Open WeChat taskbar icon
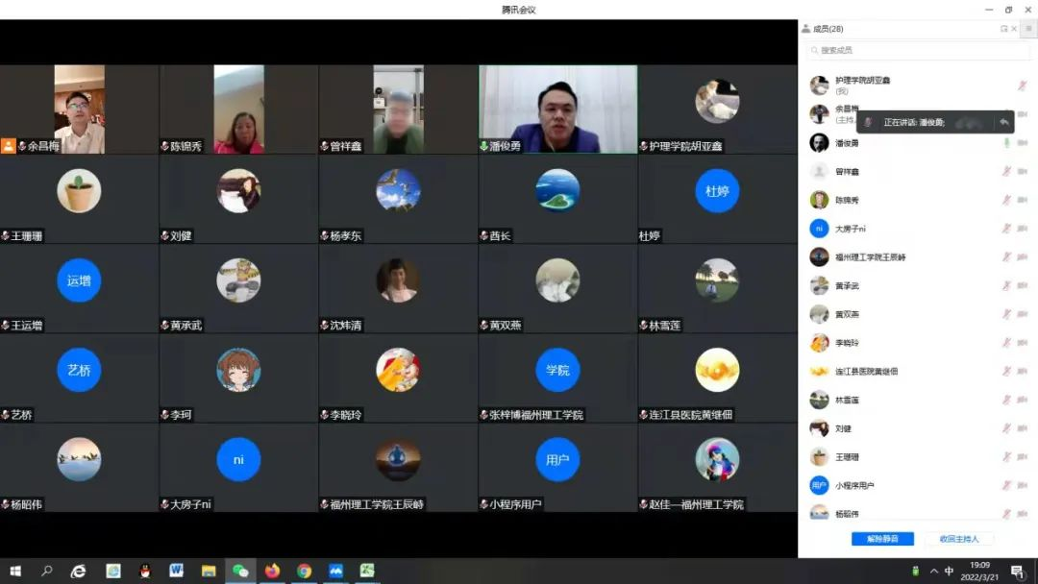Viewport: 1038px width, 584px height. pos(240,571)
